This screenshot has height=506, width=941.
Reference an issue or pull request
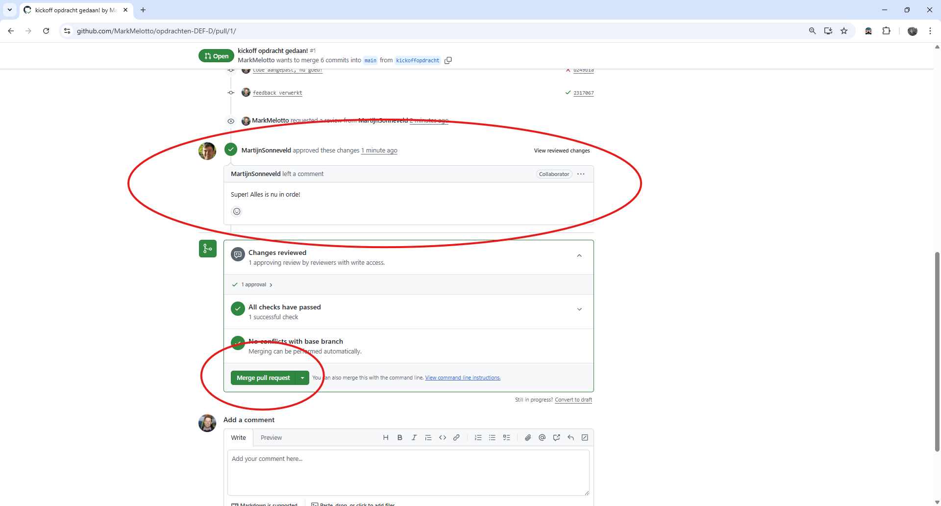point(556,437)
